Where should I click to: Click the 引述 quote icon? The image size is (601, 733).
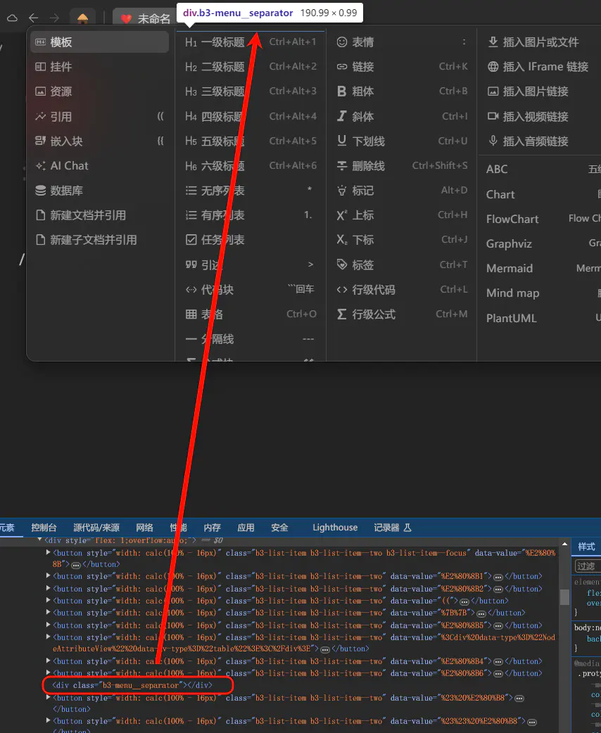coord(191,265)
